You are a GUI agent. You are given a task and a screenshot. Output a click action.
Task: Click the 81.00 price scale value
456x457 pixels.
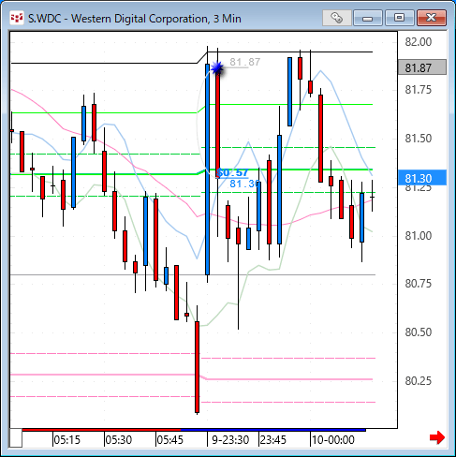(x=419, y=236)
